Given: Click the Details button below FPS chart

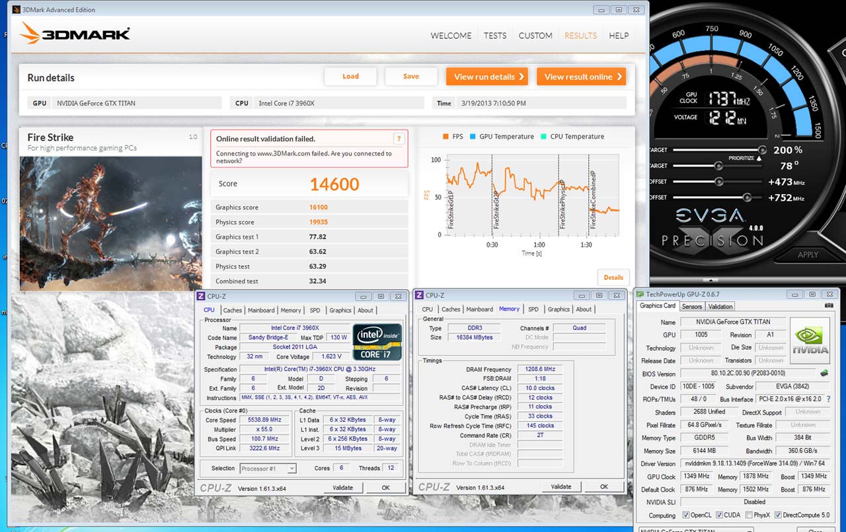Looking at the screenshot, I should click(x=613, y=277).
